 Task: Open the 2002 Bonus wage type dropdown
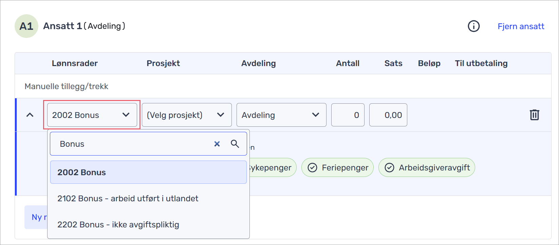click(92, 115)
